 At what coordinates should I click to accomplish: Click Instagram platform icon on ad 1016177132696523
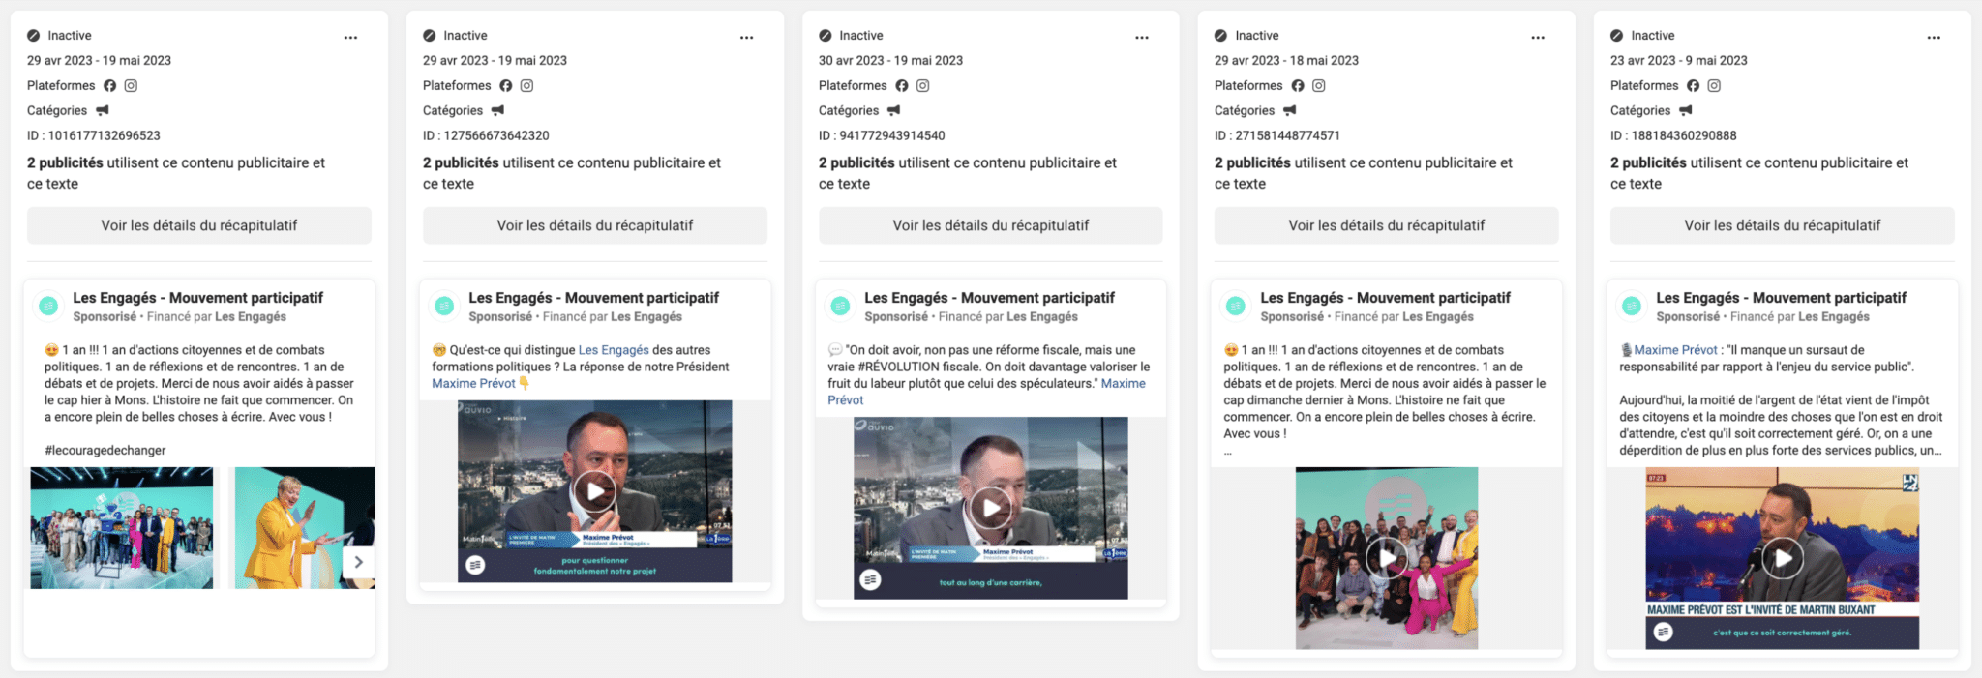pyautogui.click(x=131, y=86)
